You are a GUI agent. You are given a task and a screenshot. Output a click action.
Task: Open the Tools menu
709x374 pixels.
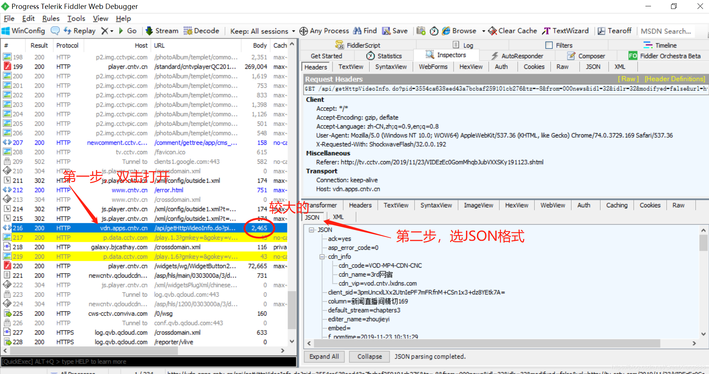(x=76, y=18)
